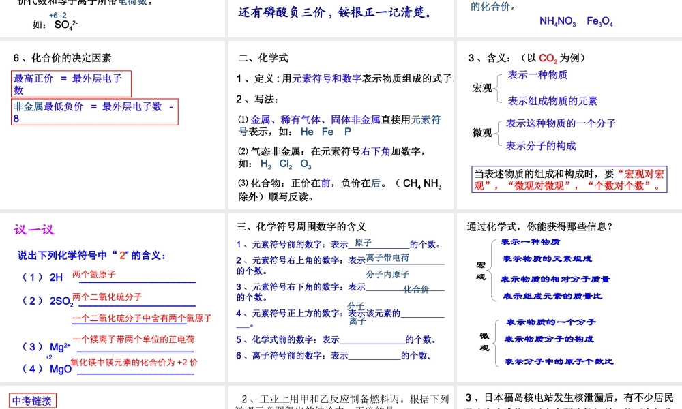
Task: Click the boxed note 当表述物质的组成和构成时
Action: 569,179
